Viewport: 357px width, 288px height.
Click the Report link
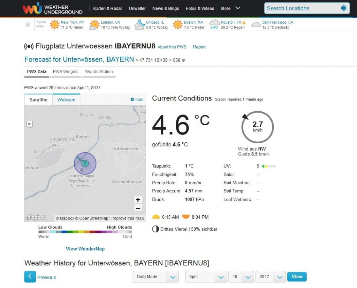[199, 47]
